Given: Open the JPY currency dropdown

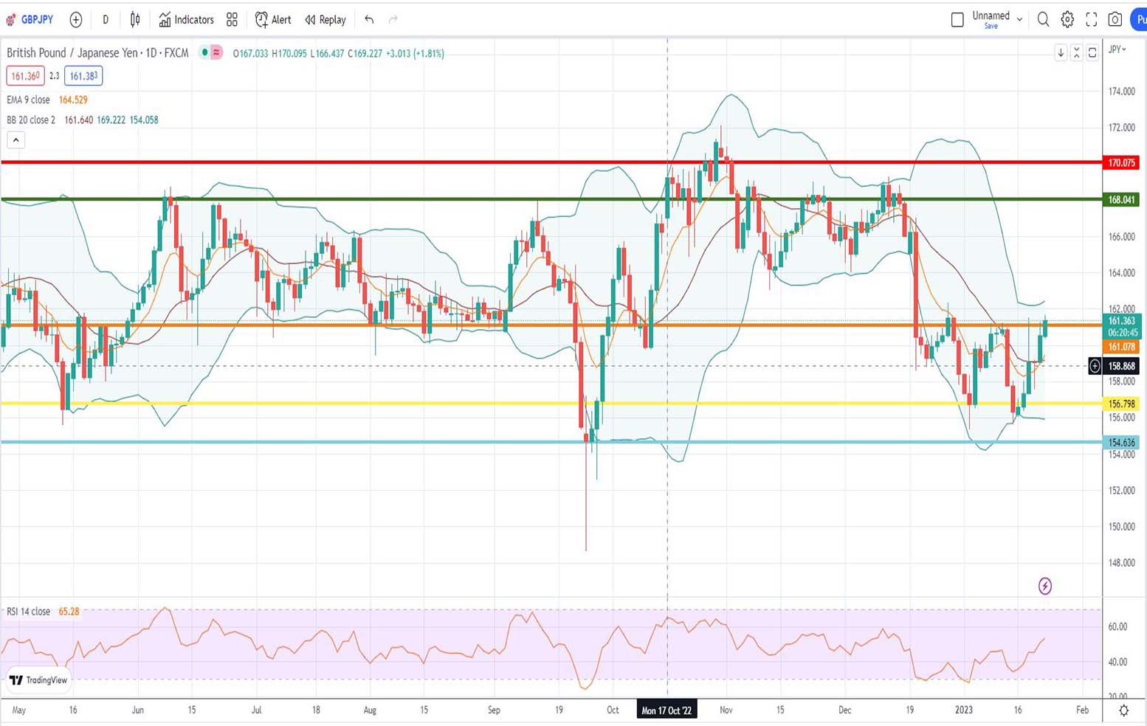Looking at the screenshot, I should 1117,49.
